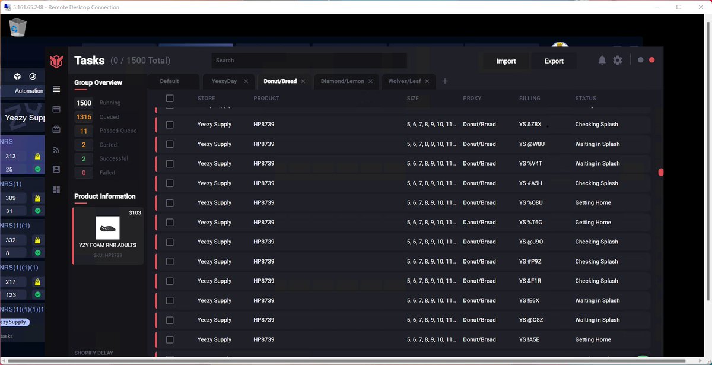Click the cube icon in background window
Screen dimensions: 712x365
pos(18,77)
